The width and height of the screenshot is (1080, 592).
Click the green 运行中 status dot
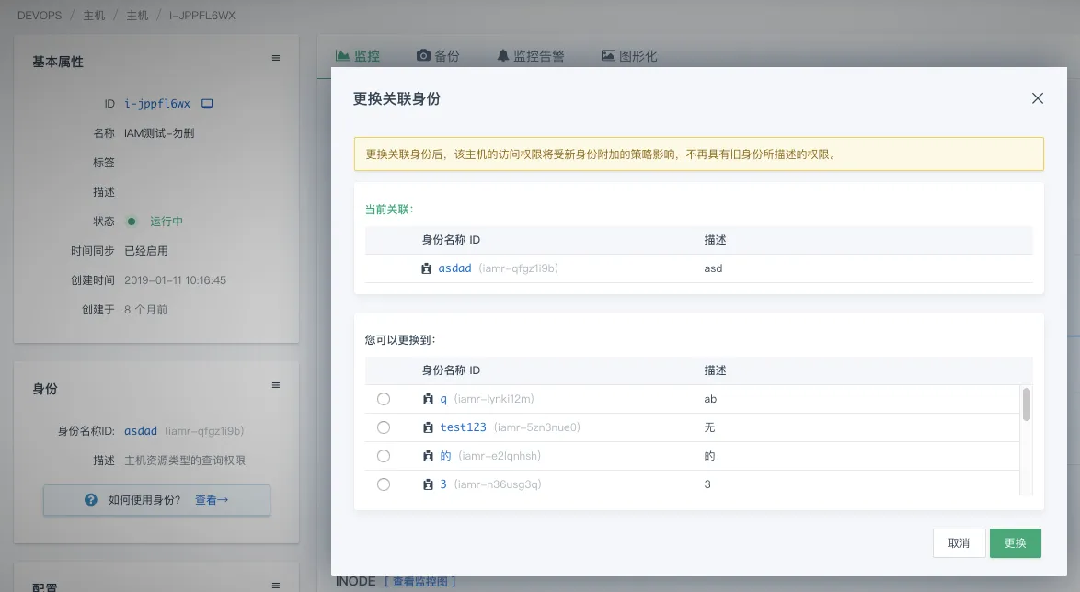133,221
